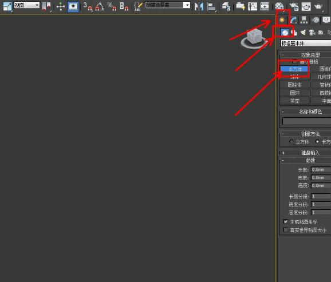Viewport: 331px width, 282px height.
Task: Click the 圆柱体 object button
Action: tap(295, 85)
